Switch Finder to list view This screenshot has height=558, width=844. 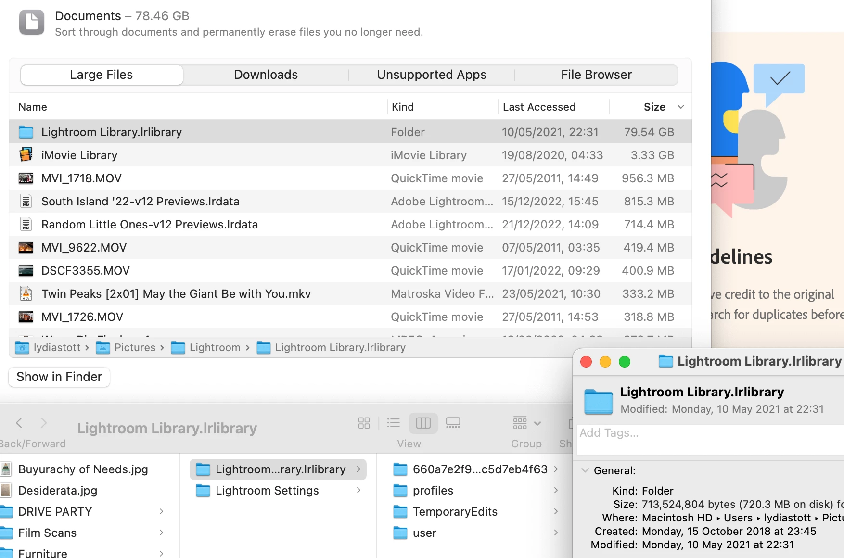tap(394, 423)
